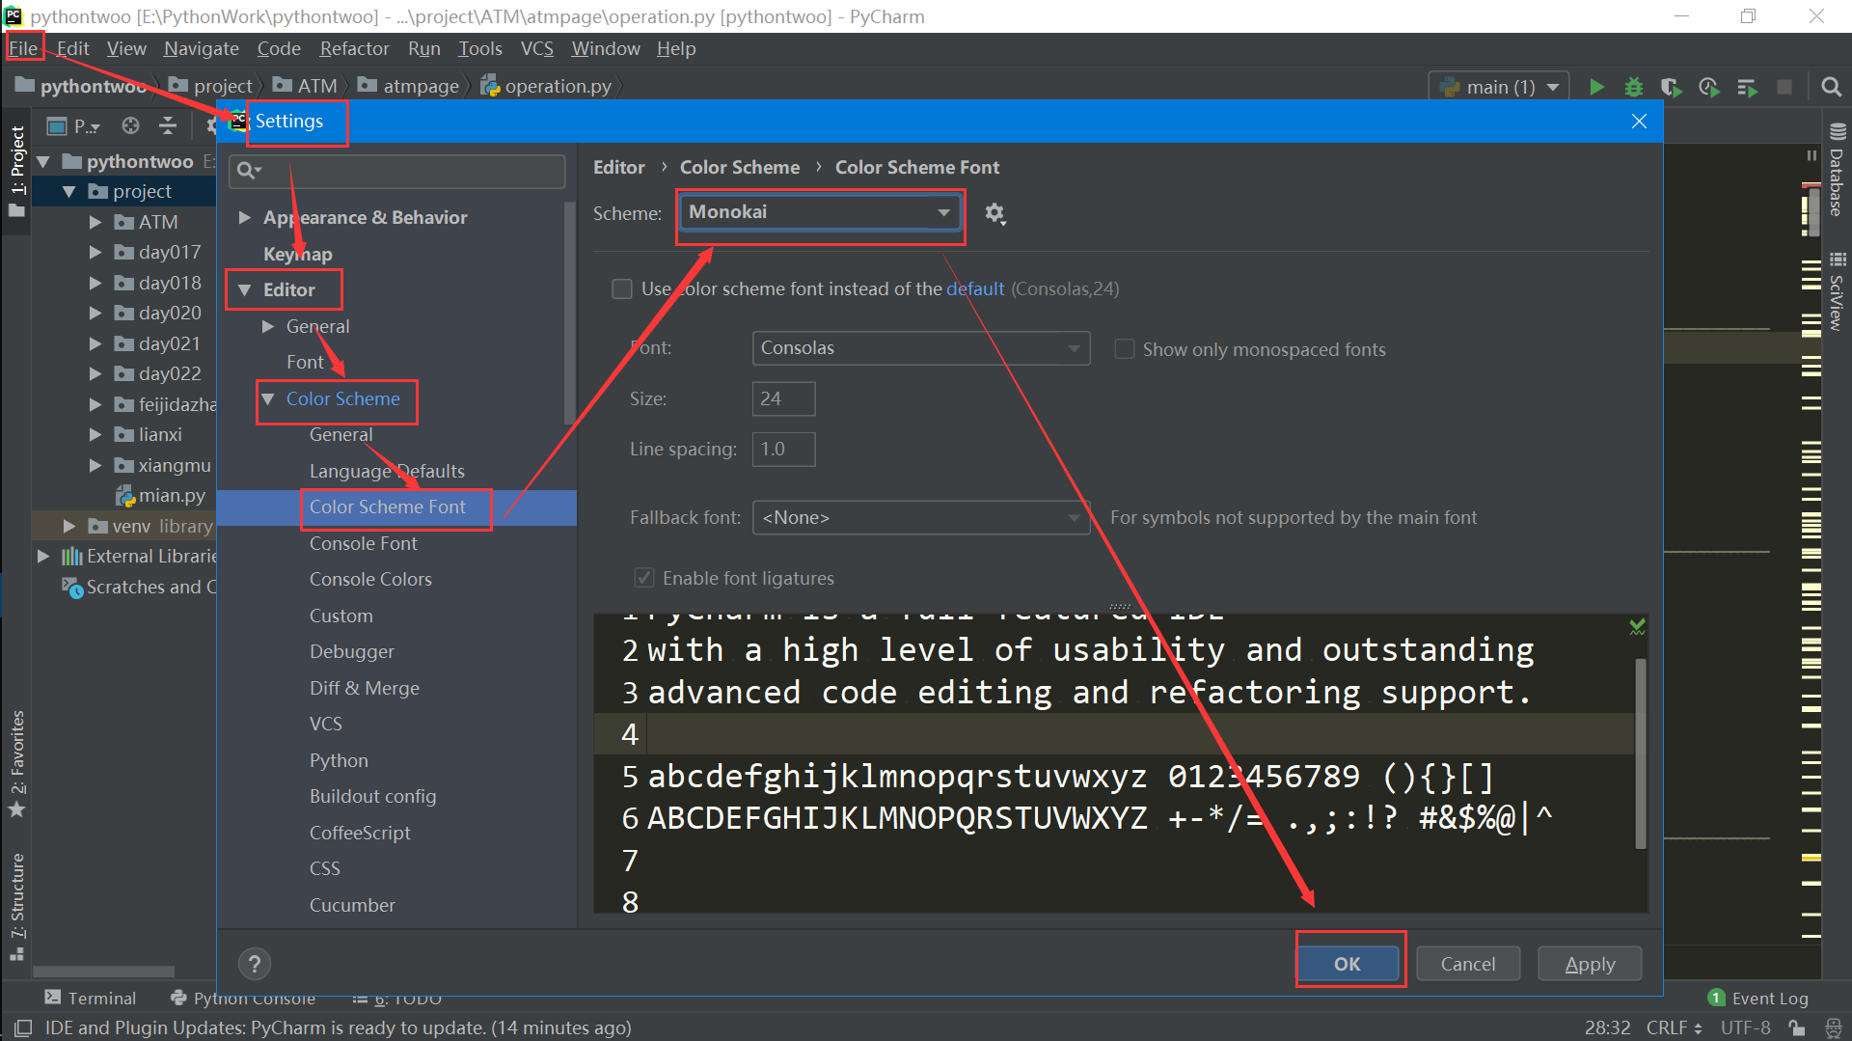This screenshot has width=1852, height=1041.
Task: Click UTF-8 encoding in status bar
Action: 1746,1028
